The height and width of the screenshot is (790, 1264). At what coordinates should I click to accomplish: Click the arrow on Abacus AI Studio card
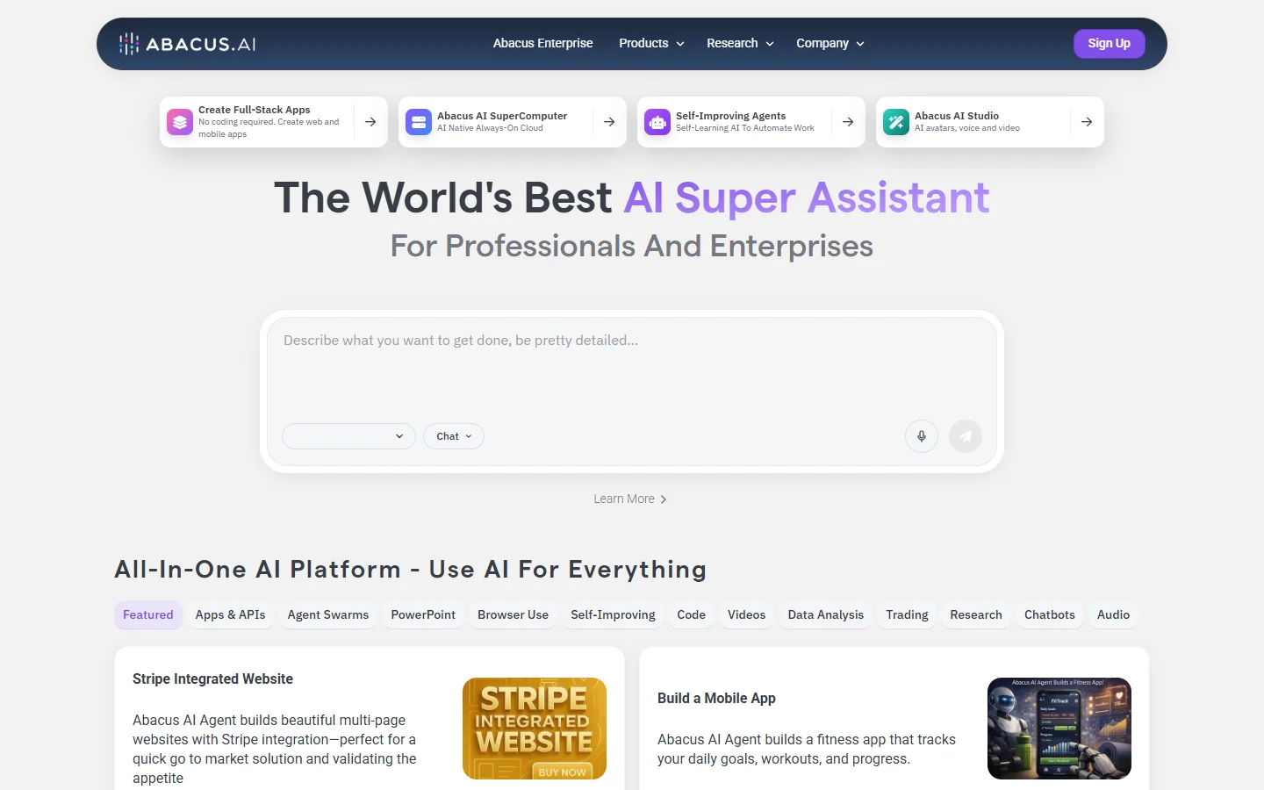(x=1087, y=122)
